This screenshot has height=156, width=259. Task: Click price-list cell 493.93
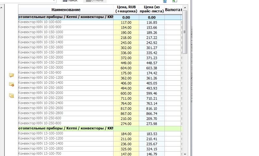pos(152,88)
